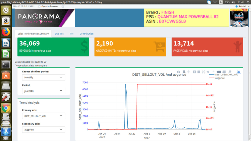Click the shopping cart icon in Ordered Units box
The height and width of the screenshot is (141, 251).
(x=159, y=47)
